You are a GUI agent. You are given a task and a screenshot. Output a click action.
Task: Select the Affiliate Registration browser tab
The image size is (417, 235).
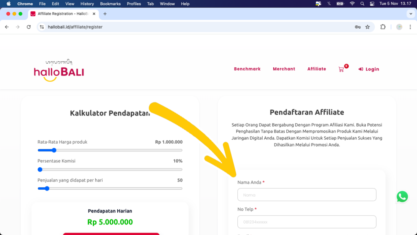click(x=63, y=14)
